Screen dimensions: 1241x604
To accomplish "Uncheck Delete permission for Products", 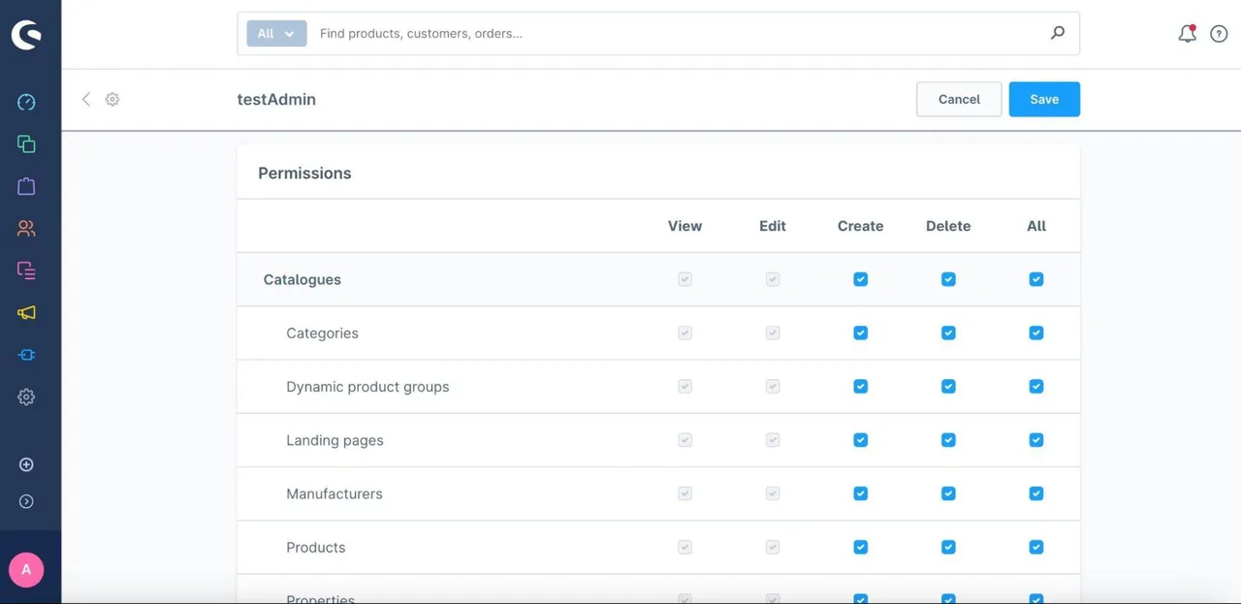I will tap(948, 547).
